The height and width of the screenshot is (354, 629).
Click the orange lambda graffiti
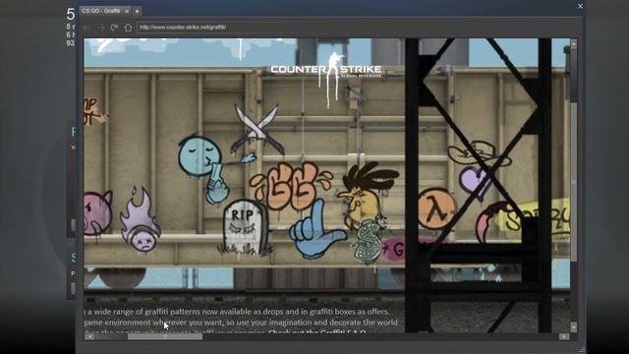436,208
